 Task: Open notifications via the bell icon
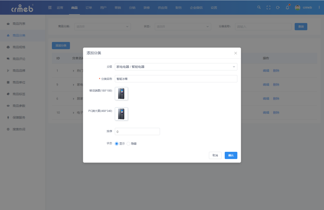point(287,7)
